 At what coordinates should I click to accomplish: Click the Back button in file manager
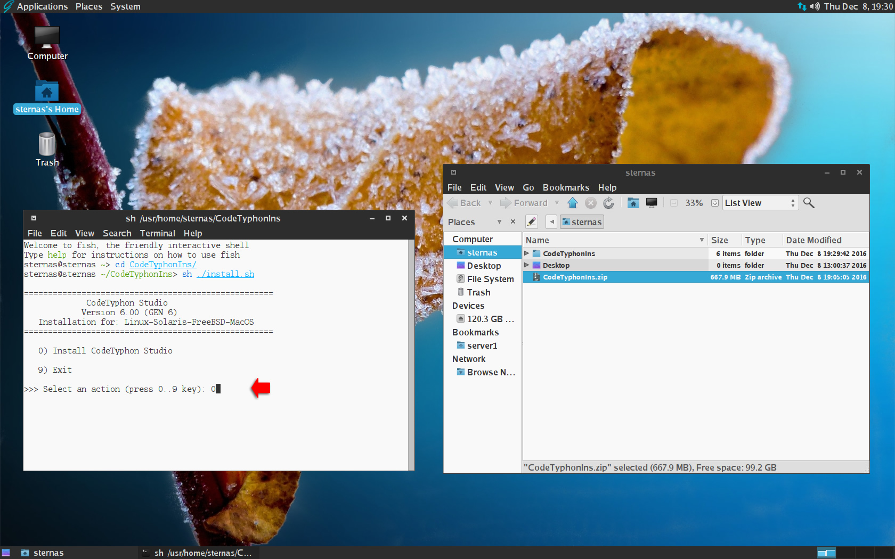pos(465,203)
